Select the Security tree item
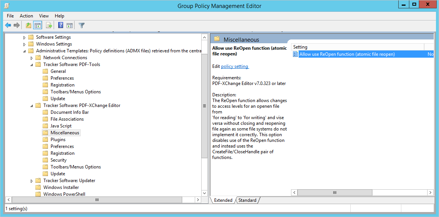This screenshot has width=439, height=217. click(x=59, y=160)
